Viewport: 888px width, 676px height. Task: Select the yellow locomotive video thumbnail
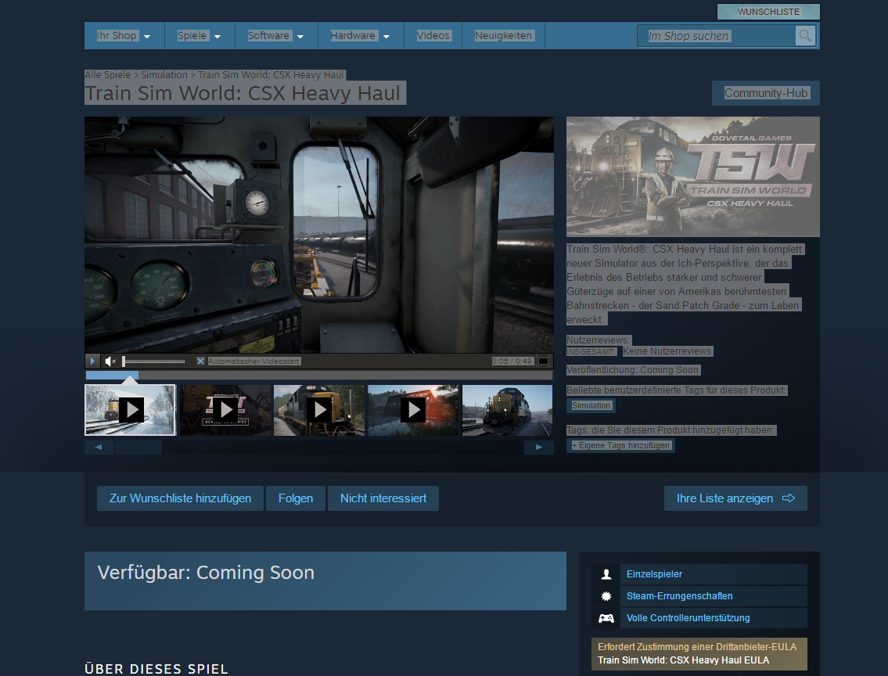[319, 410]
